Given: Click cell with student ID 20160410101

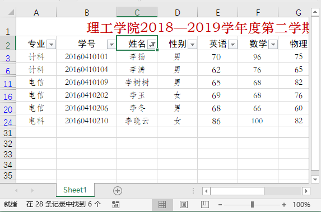Looking at the screenshot, I should coord(87,57).
